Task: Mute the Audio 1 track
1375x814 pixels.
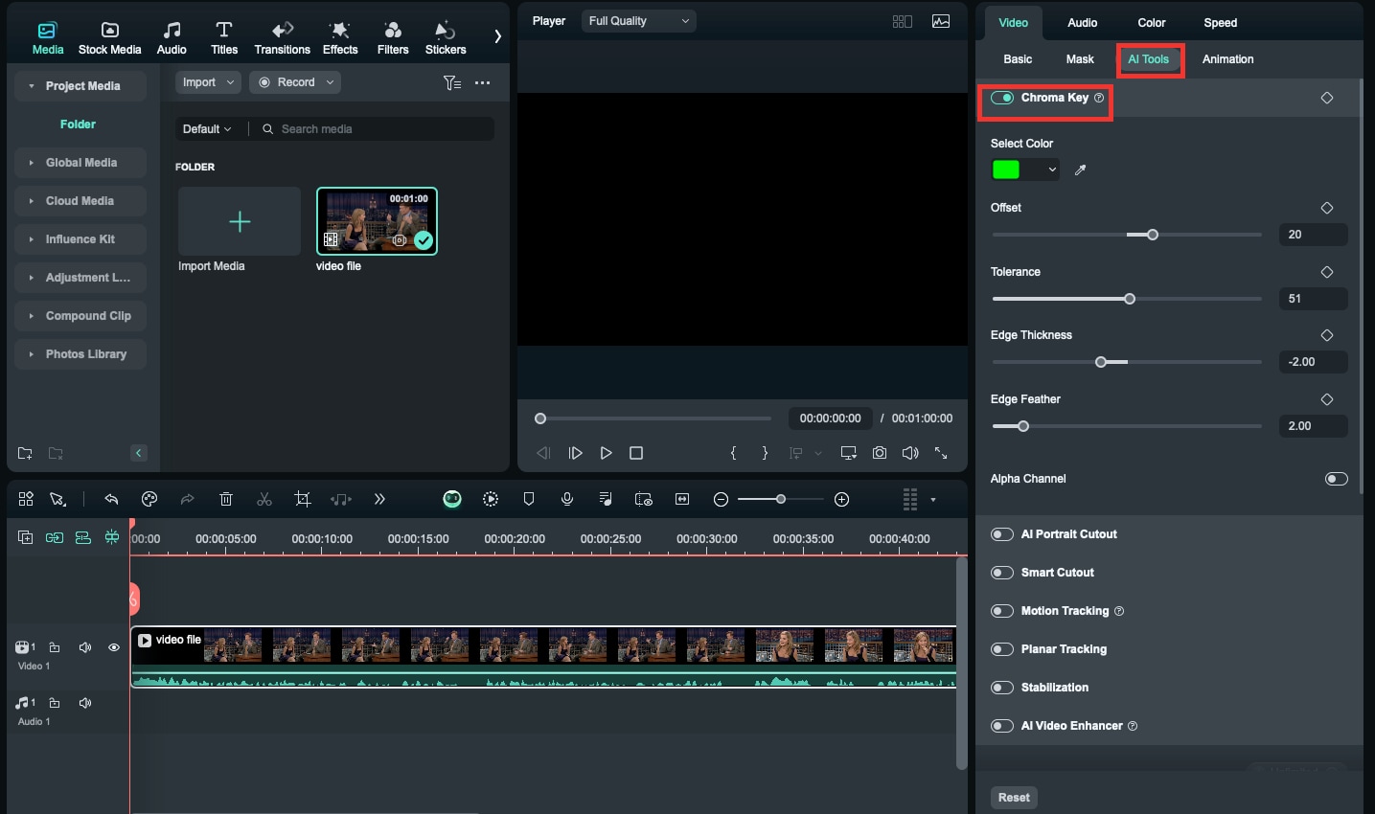Action: pyautogui.click(x=85, y=703)
